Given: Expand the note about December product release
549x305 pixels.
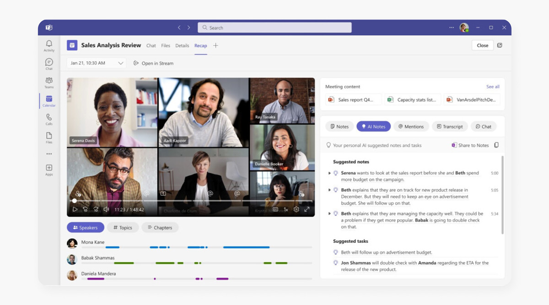Looking at the screenshot, I should tap(329, 190).
